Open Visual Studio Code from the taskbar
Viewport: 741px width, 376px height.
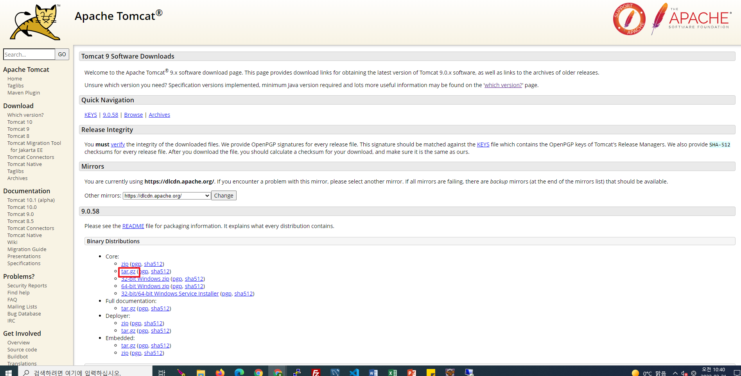click(x=354, y=372)
